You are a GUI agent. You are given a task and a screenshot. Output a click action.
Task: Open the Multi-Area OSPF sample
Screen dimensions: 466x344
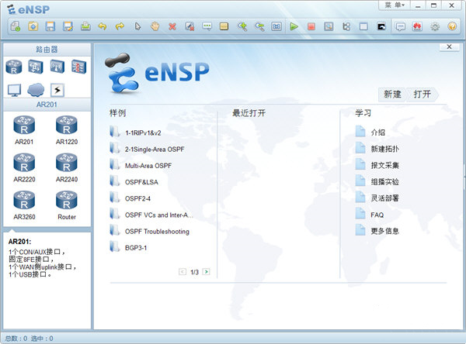point(148,166)
